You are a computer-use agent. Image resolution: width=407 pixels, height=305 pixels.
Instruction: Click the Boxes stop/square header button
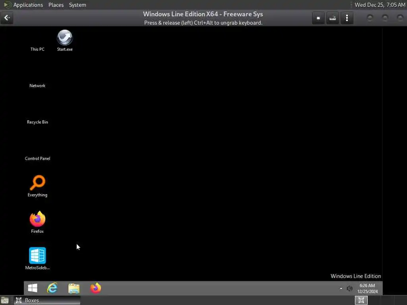coord(318,18)
